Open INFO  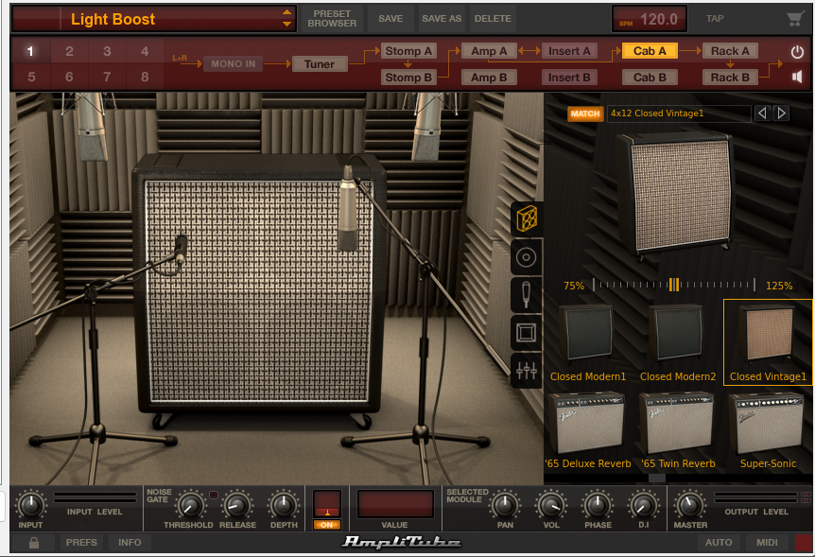[x=130, y=543]
